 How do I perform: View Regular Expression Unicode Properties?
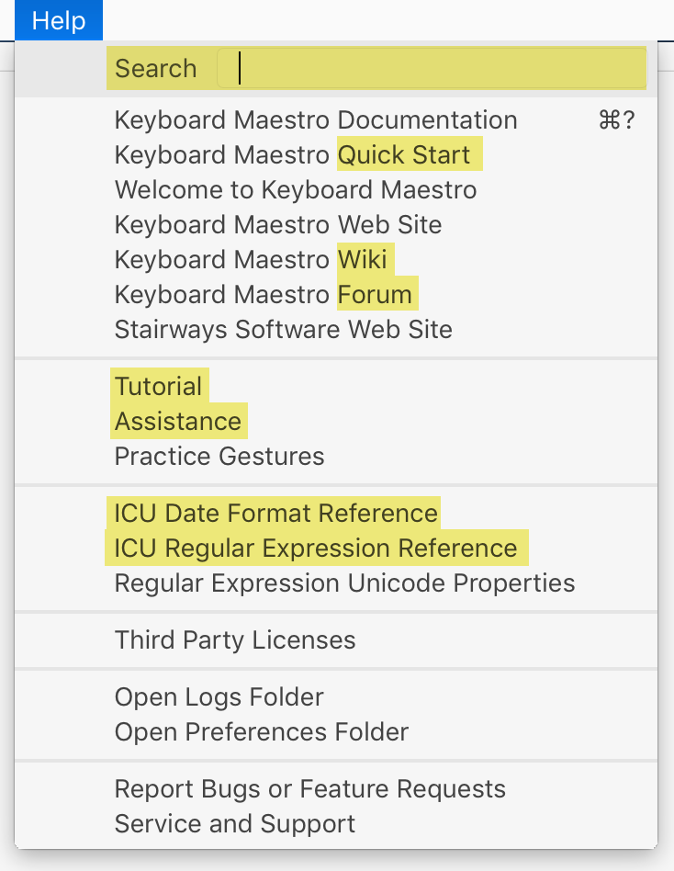pyautogui.click(x=343, y=583)
